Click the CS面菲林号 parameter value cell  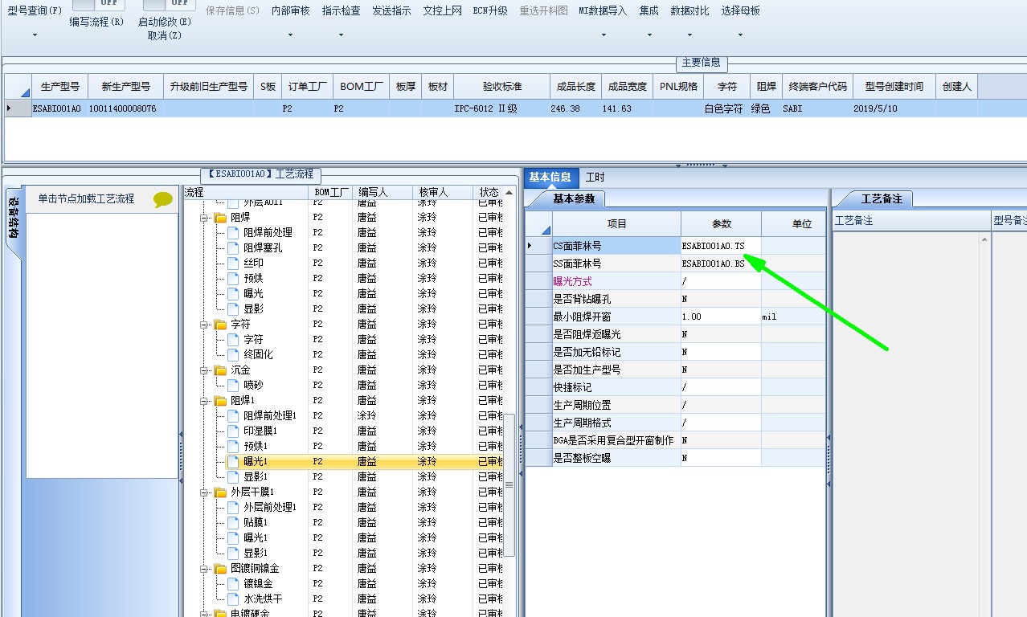[721, 246]
